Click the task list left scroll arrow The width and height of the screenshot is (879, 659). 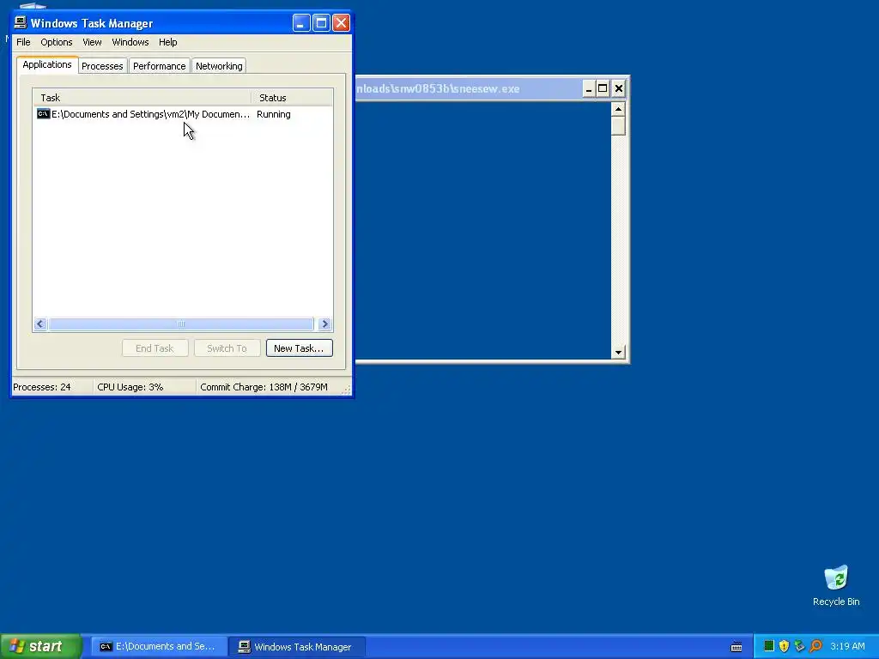pyautogui.click(x=39, y=323)
